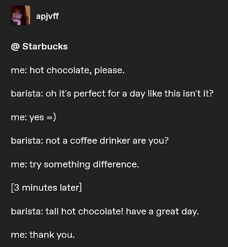Click the @ symbol before Starbucks
The height and width of the screenshot is (247, 228).
tap(15, 46)
